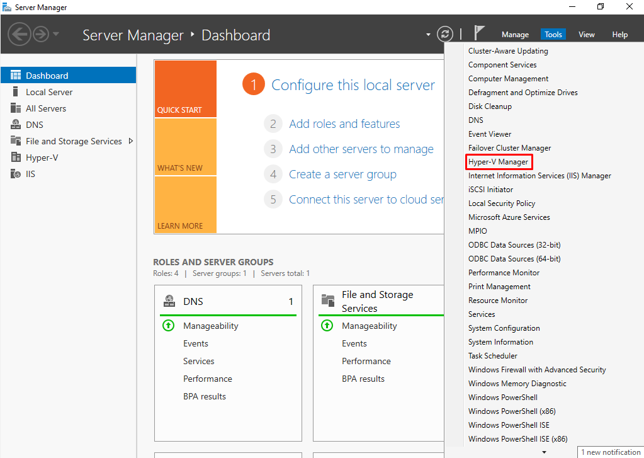The height and width of the screenshot is (458, 644).
Task: Click the IIS icon in sidebar
Action: (16, 174)
